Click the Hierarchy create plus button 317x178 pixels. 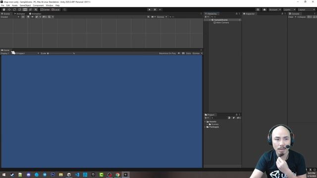[x=206, y=17]
